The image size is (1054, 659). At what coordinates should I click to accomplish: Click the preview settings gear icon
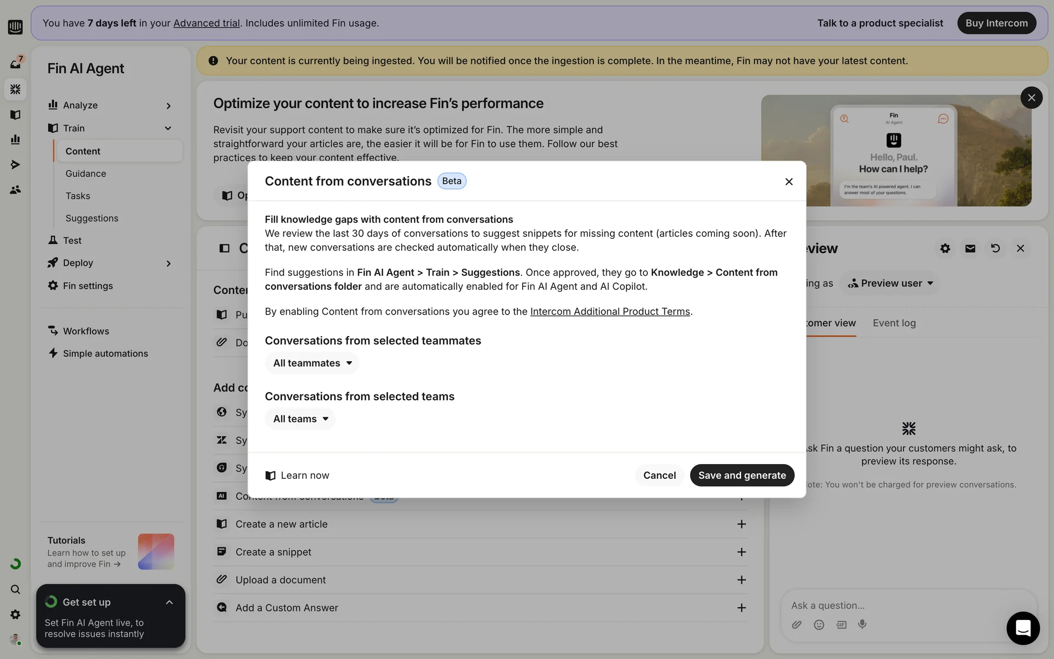tap(945, 248)
